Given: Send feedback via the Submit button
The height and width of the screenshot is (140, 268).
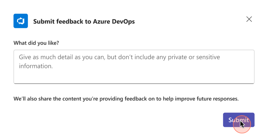Looking at the screenshot, I should point(239,120).
